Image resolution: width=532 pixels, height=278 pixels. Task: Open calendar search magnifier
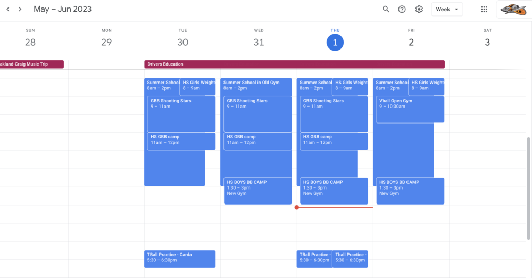386,9
